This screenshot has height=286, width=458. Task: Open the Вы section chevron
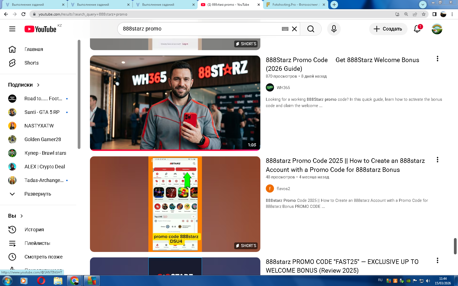click(22, 216)
